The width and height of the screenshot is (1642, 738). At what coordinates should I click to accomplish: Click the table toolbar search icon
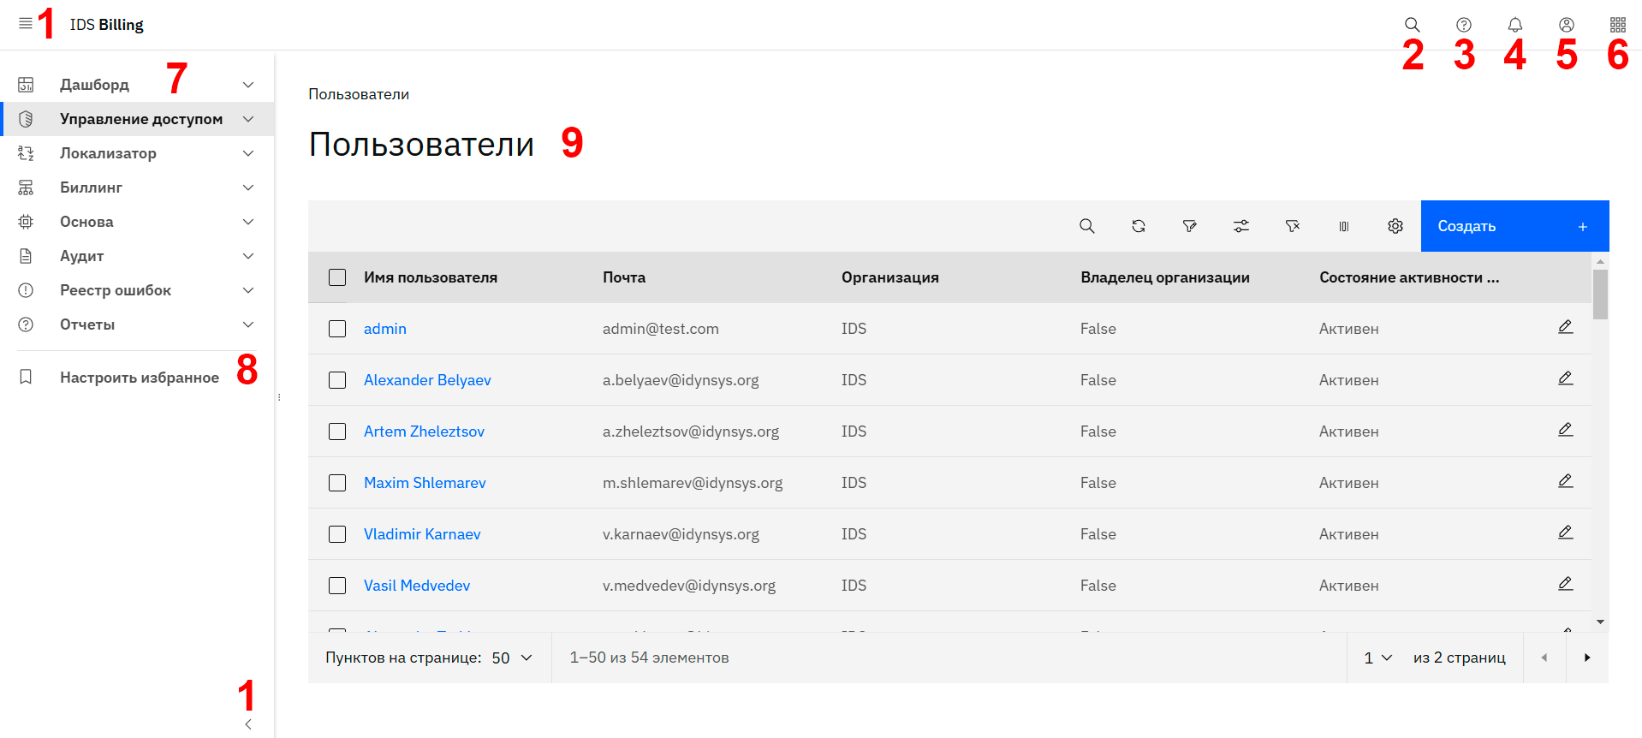pos(1086,226)
